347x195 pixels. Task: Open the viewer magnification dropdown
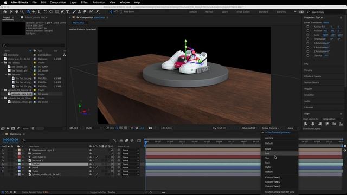[x=76, y=128]
